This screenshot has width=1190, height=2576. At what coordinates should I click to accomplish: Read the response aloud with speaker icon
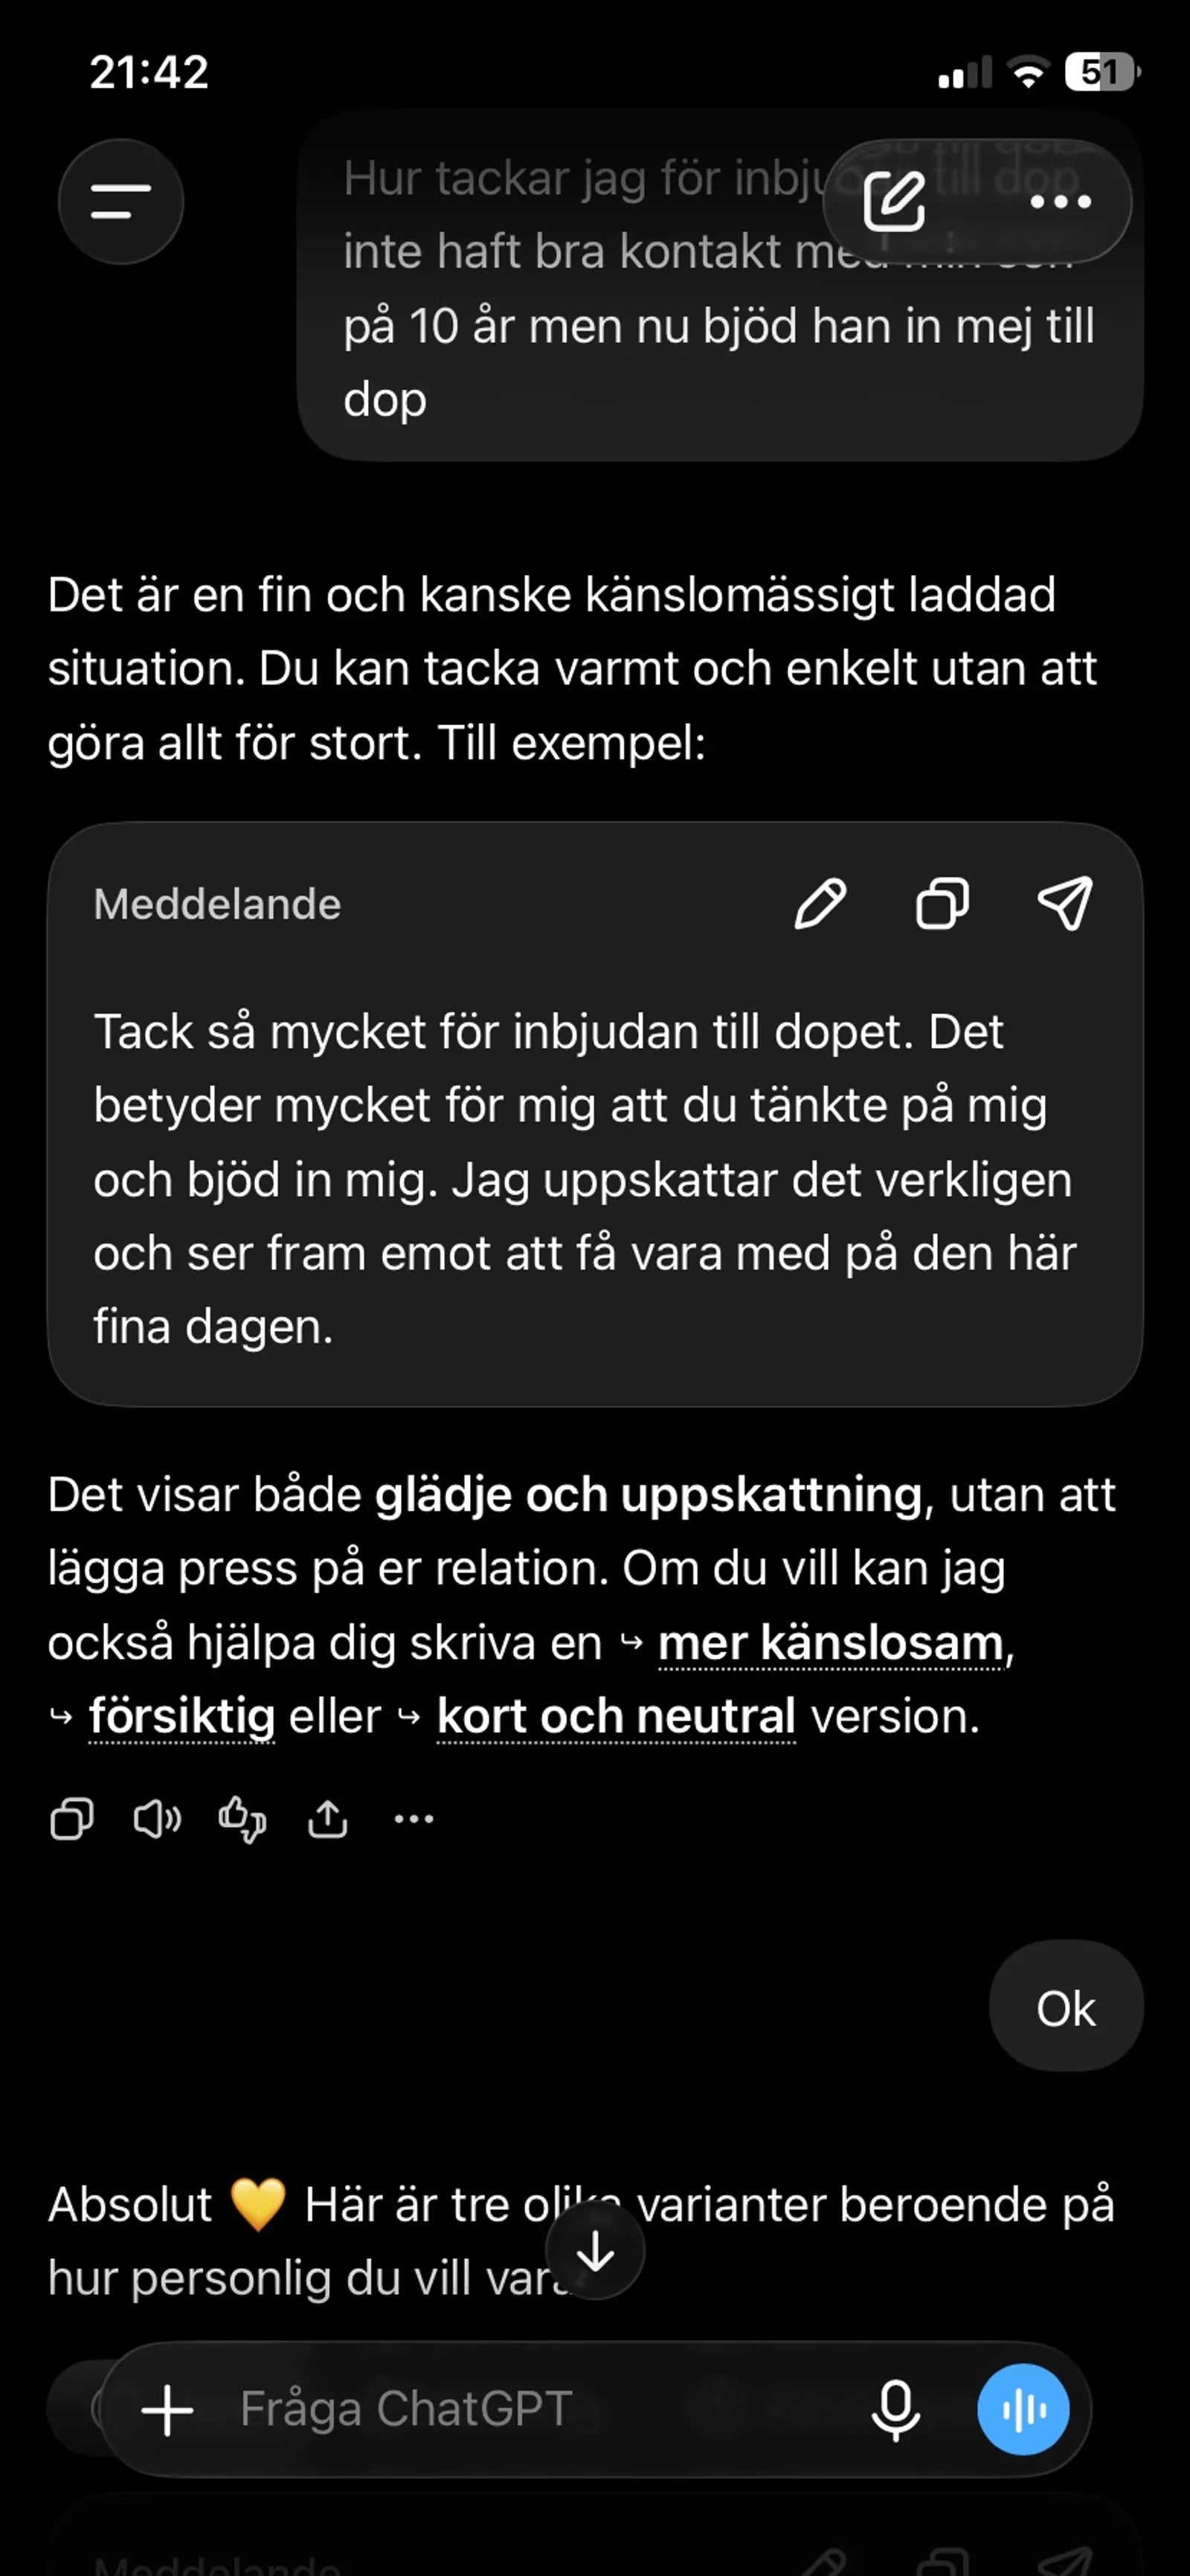(x=157, y=1819)
